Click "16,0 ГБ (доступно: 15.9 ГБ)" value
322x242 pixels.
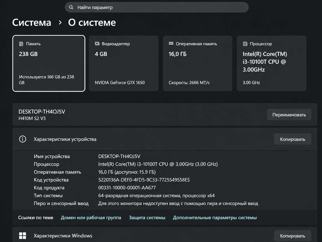coord(127,172)
